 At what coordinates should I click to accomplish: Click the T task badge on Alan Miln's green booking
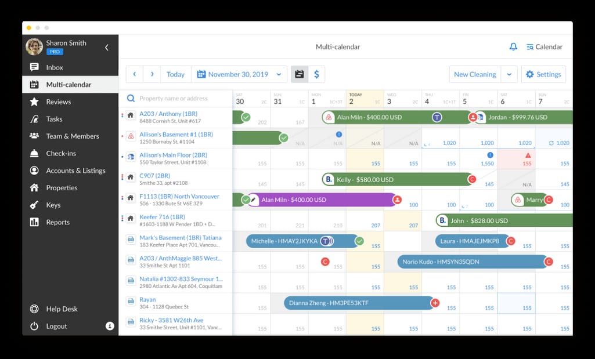pos(437,117)
